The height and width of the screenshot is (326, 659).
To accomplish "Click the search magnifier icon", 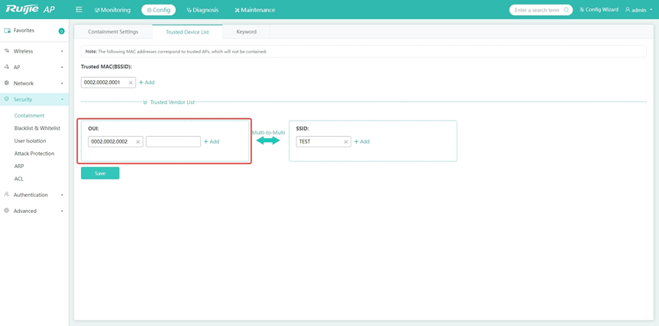I will pyautogui.click(x=566, y=10).
